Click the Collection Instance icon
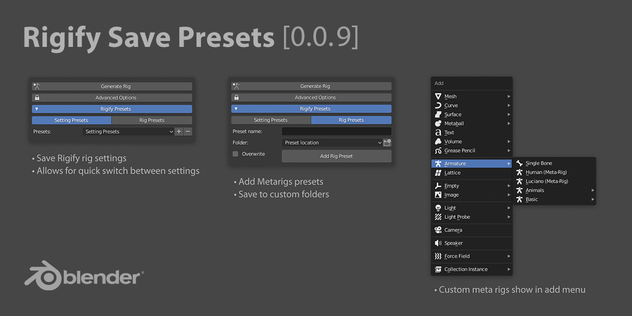632x316 pixels. click(x=438, y=269)
